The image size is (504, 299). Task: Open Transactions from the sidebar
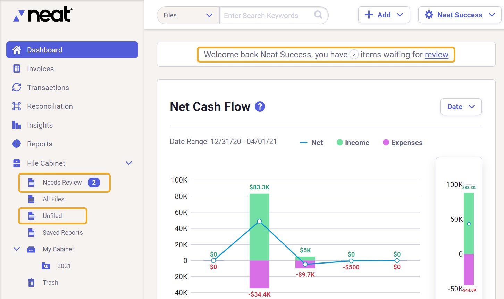click(48, 88)
